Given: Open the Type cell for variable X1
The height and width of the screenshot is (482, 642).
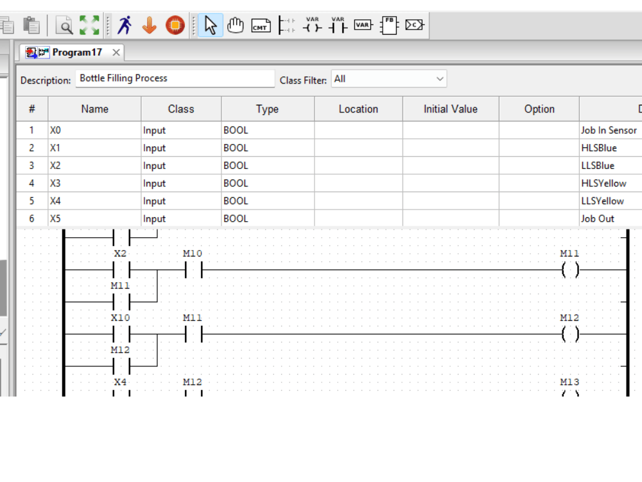Looking at the screenshot, I should click(x=266, y=148).
